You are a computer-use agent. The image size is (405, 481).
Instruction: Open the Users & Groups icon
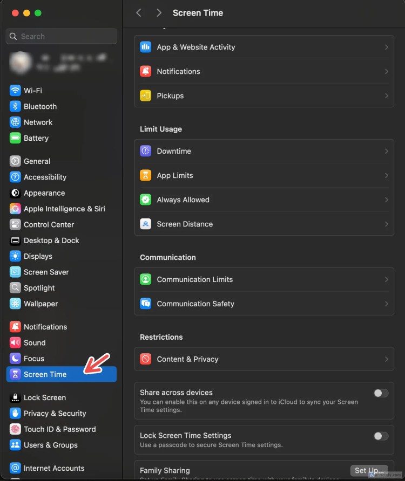[15, 445]
